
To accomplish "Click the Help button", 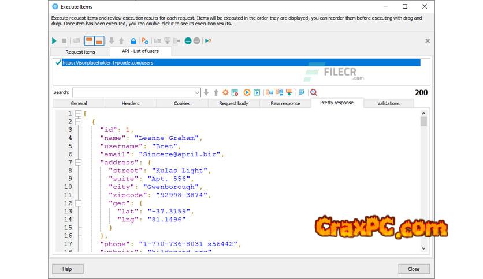I will click(x=68, y=269).
